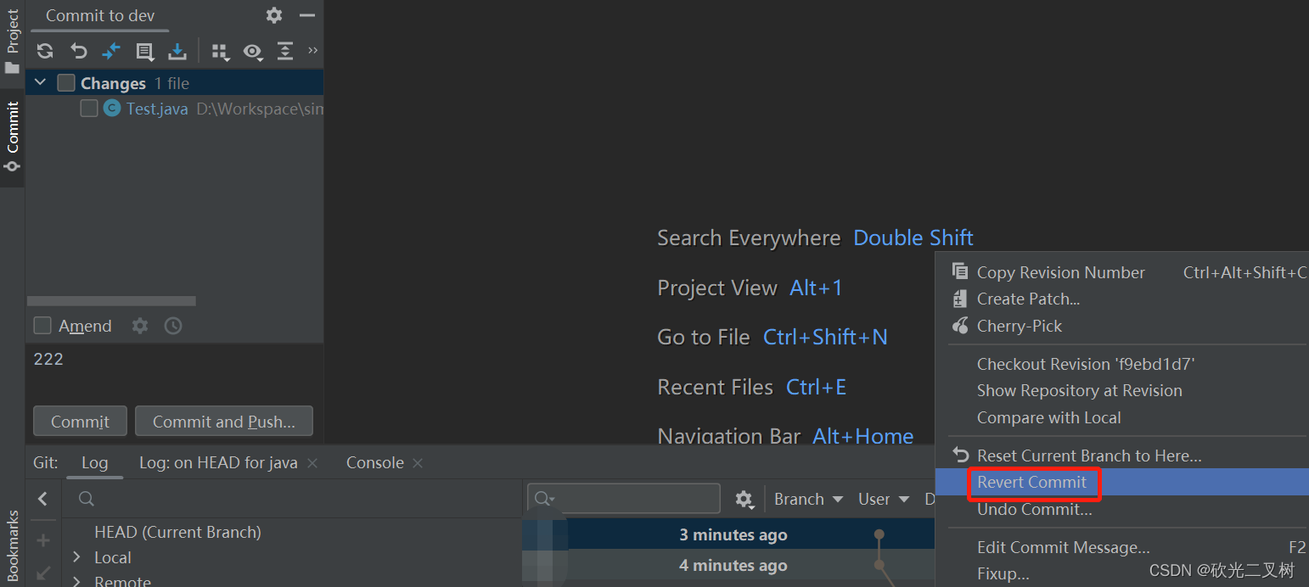Focus the Git log search field

coord(624,499)
